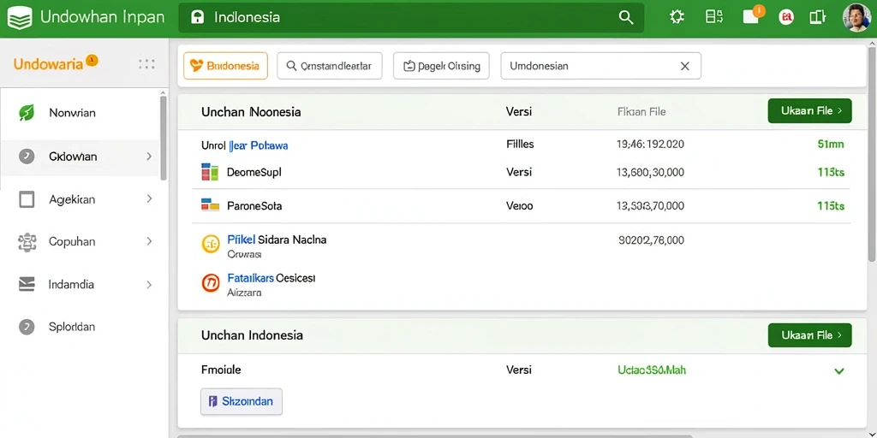
Task: Click the sidebar vertical scrollbar
Action: (164, 138)
